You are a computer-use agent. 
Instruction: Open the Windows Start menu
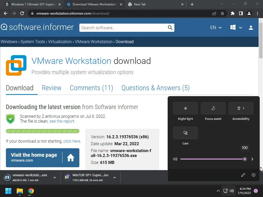click(x=8, y=191)
